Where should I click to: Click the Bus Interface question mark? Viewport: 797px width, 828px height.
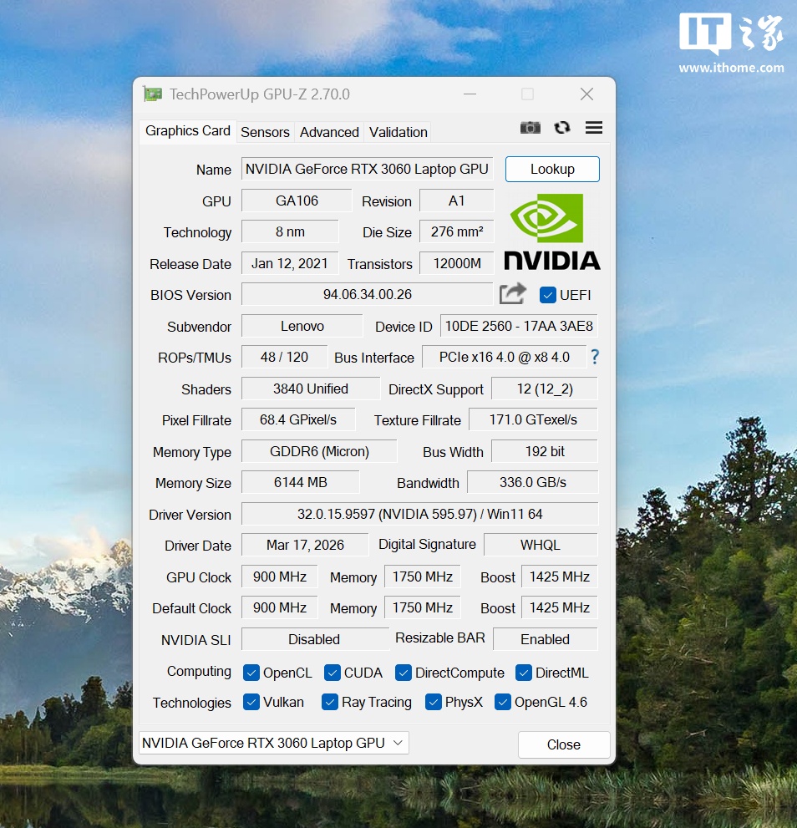[x=595, y=358]
